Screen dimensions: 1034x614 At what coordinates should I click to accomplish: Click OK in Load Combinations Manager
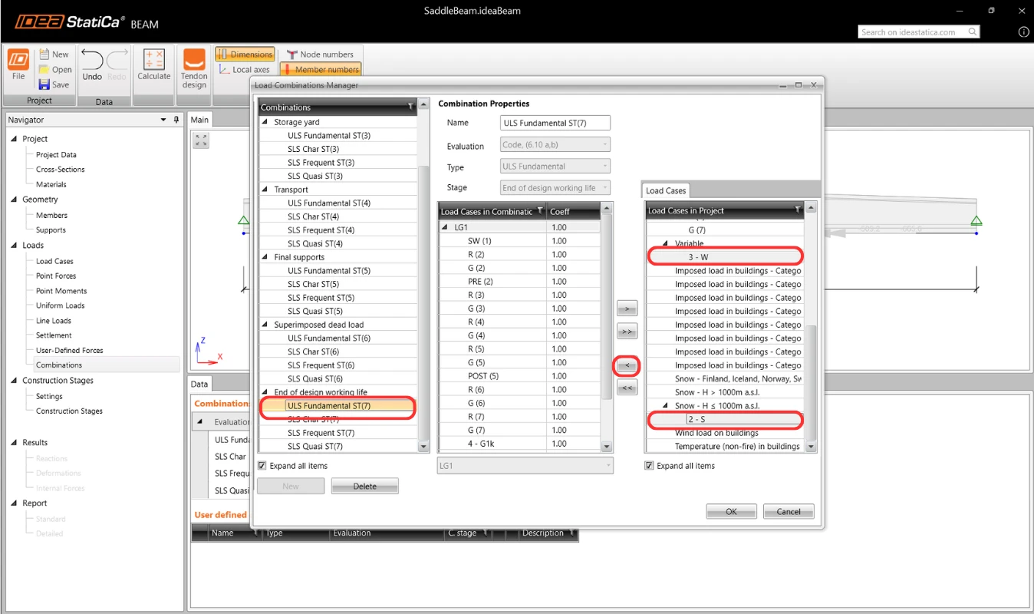click(731, 511)
